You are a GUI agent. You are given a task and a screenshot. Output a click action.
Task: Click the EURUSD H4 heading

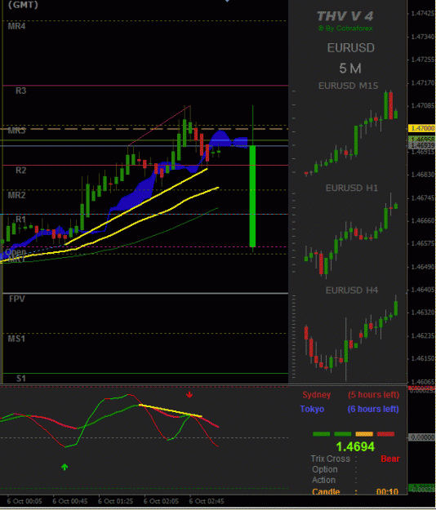352,290
